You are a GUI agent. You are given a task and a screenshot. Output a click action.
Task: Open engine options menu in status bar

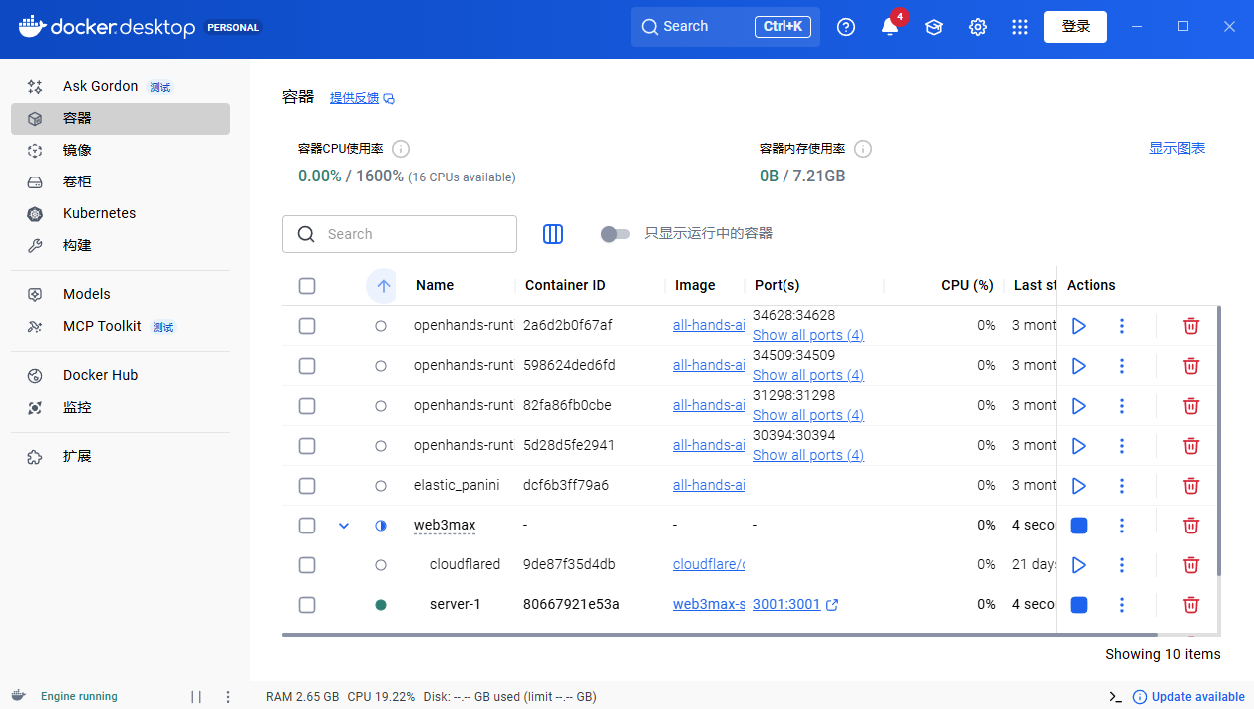point(228,697)
